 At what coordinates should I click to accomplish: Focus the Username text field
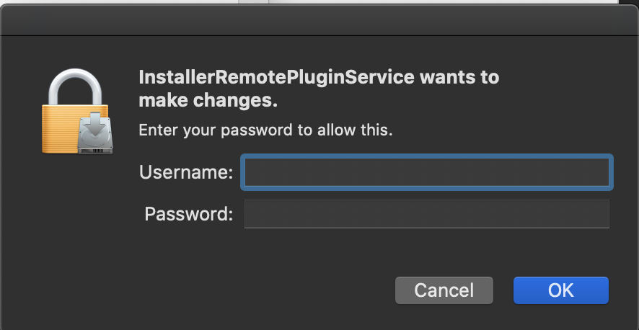(427, 171)
